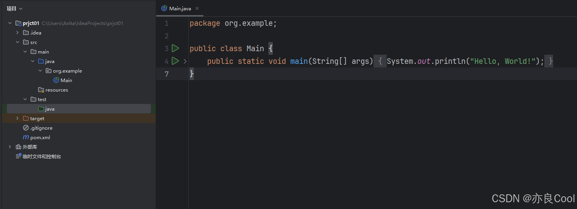Select the .idea folder row
The width and height of the screenshot is (577, 209).
79,33
